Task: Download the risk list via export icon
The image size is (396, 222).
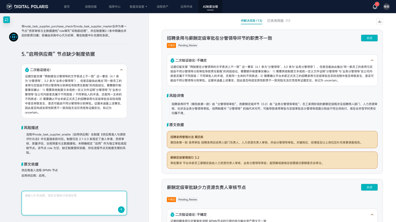Action: click(380, 21)
